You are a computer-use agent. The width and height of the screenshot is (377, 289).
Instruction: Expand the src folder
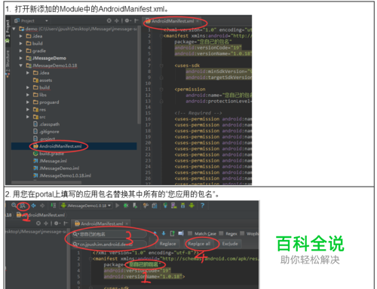click(x=28, y=117)
